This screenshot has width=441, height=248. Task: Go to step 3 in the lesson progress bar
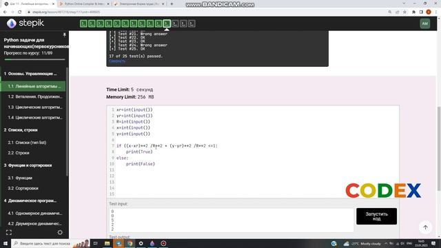pyautogui.click(x=100, y=23)
